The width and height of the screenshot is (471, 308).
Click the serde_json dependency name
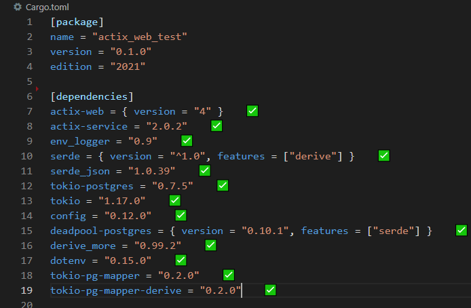(x=80, y=171)
